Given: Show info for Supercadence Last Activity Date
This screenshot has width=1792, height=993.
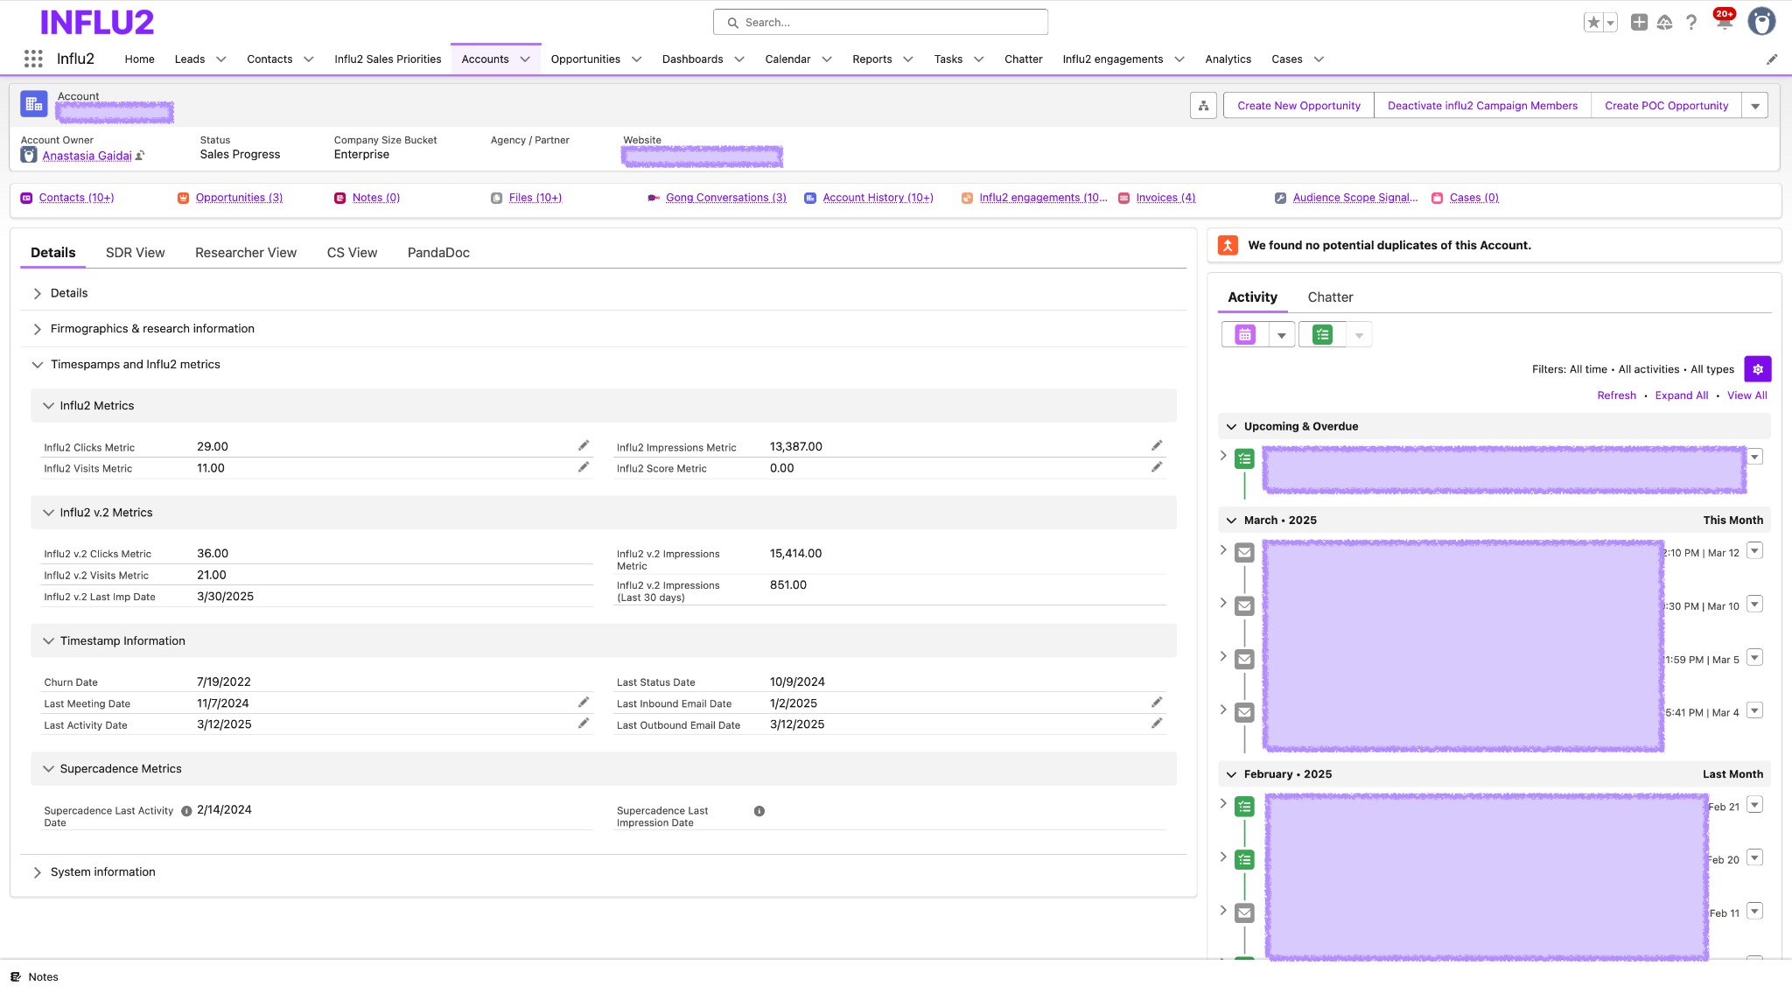Looking at the screenshot, I should click(x=186, y=811).
